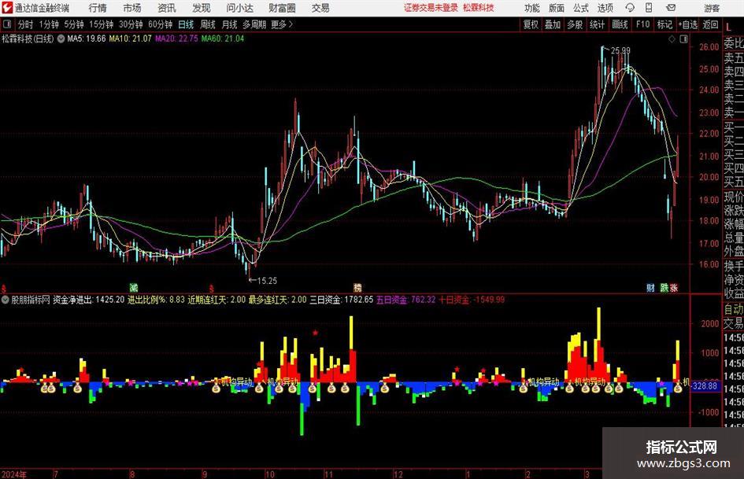The width and height of the screenshot is (744, 479).
Task: Open F10 company info
Action: point(643,24)
